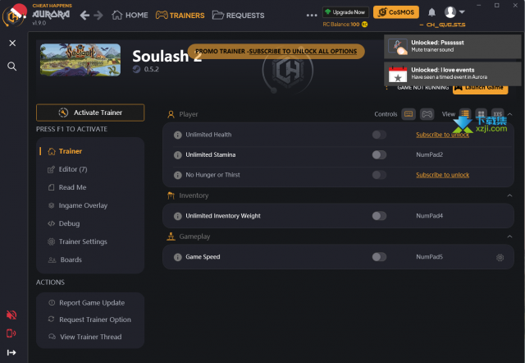Open the I love events notification

pyautogui.click(x=452, y=73)
